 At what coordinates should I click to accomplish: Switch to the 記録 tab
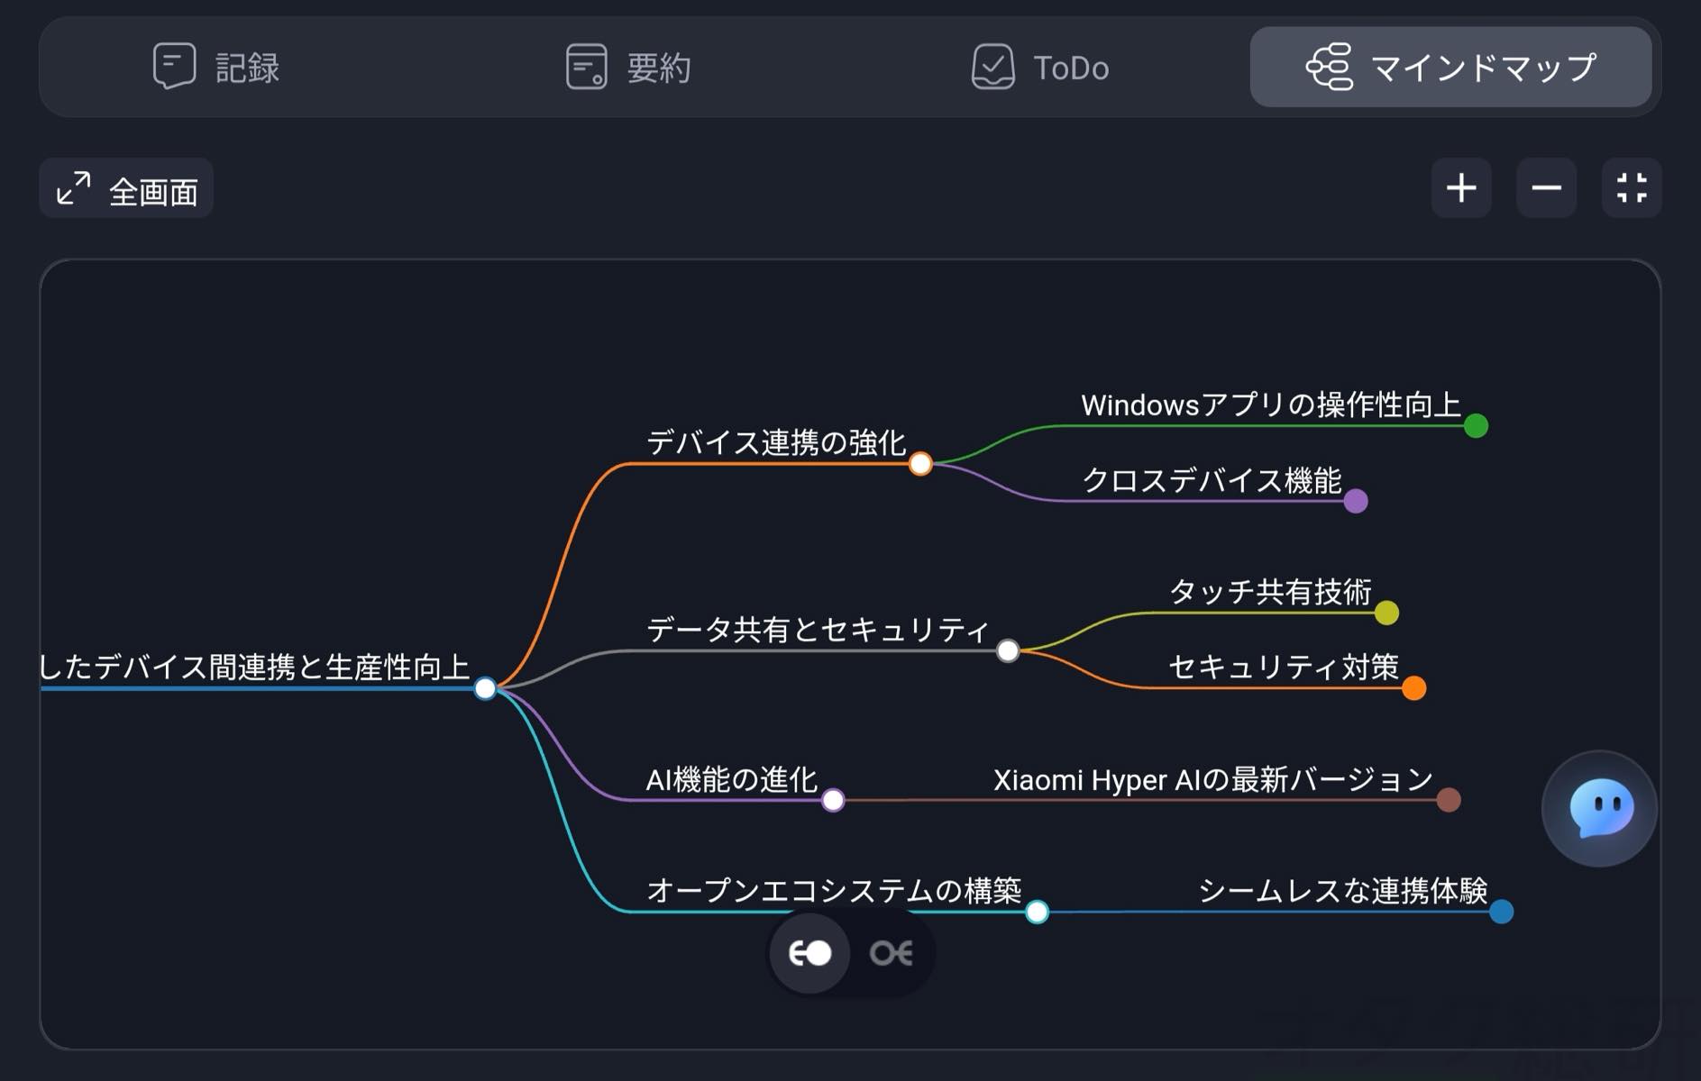coord(216,68)
